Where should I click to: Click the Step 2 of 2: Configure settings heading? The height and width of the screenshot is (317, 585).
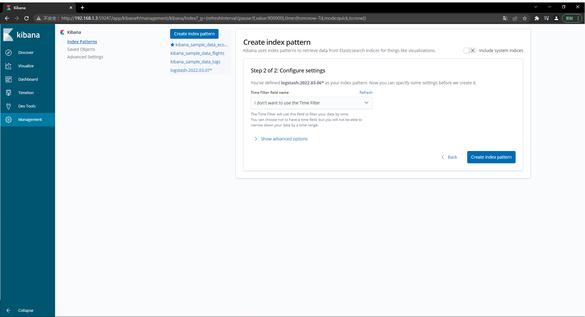[288, 71]
